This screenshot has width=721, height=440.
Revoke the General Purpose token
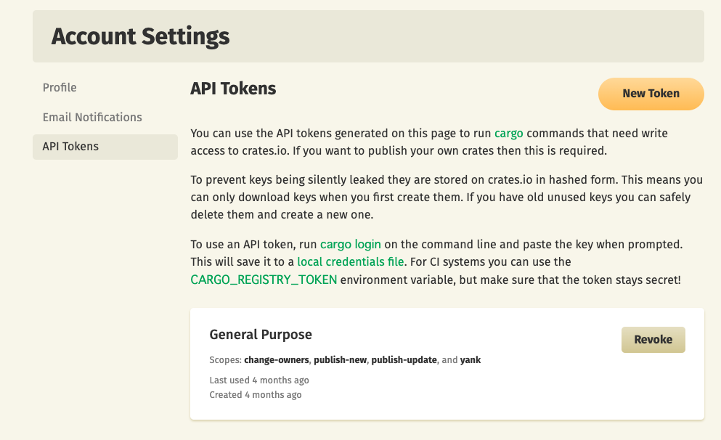click(653, 340)
